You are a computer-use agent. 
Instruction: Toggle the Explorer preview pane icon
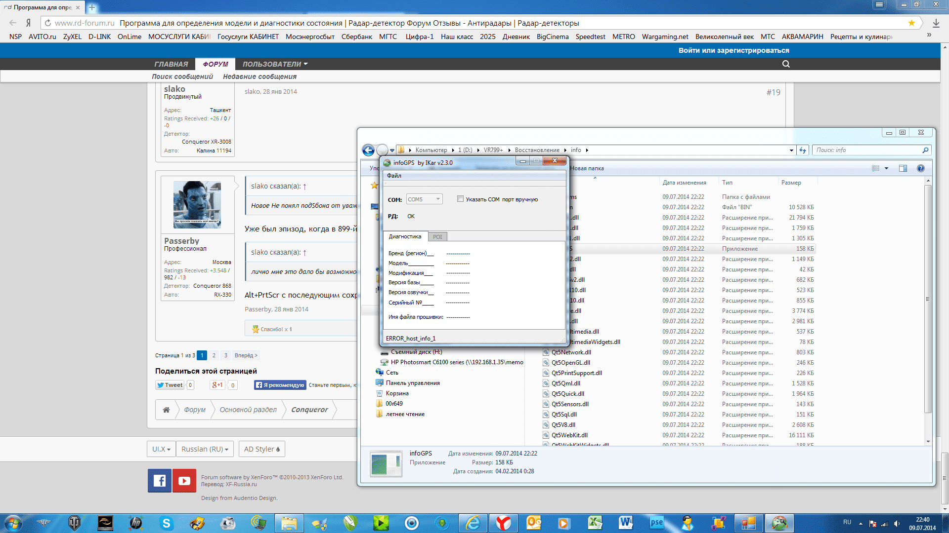pyautogui.click(x=903, y=168)
